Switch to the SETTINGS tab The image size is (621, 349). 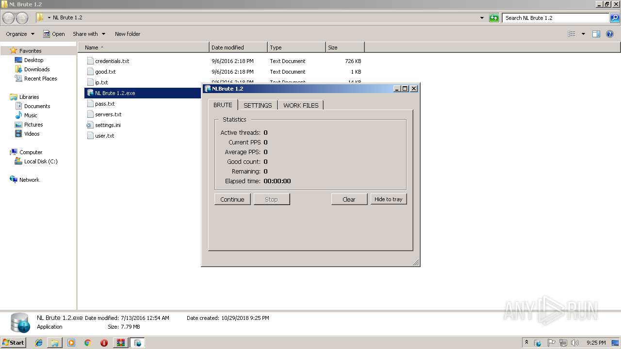click(x=258, y=105)
